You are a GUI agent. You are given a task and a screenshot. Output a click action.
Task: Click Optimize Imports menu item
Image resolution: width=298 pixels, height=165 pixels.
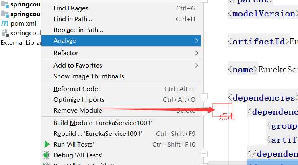click(79, 99)
